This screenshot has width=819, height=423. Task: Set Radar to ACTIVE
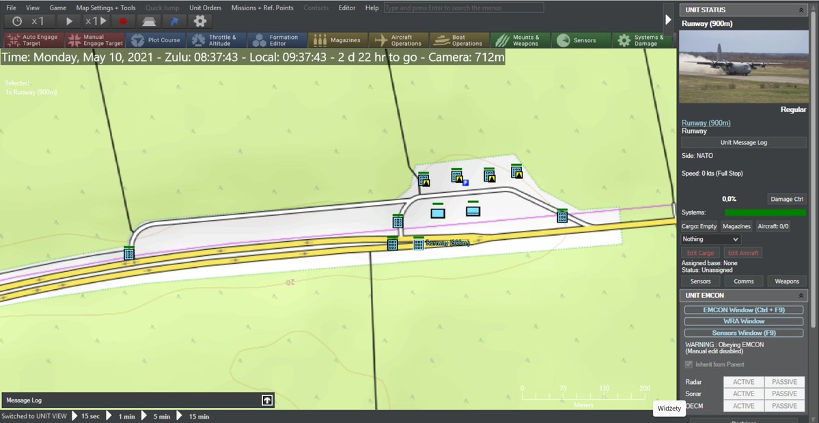tap(743, 382)
